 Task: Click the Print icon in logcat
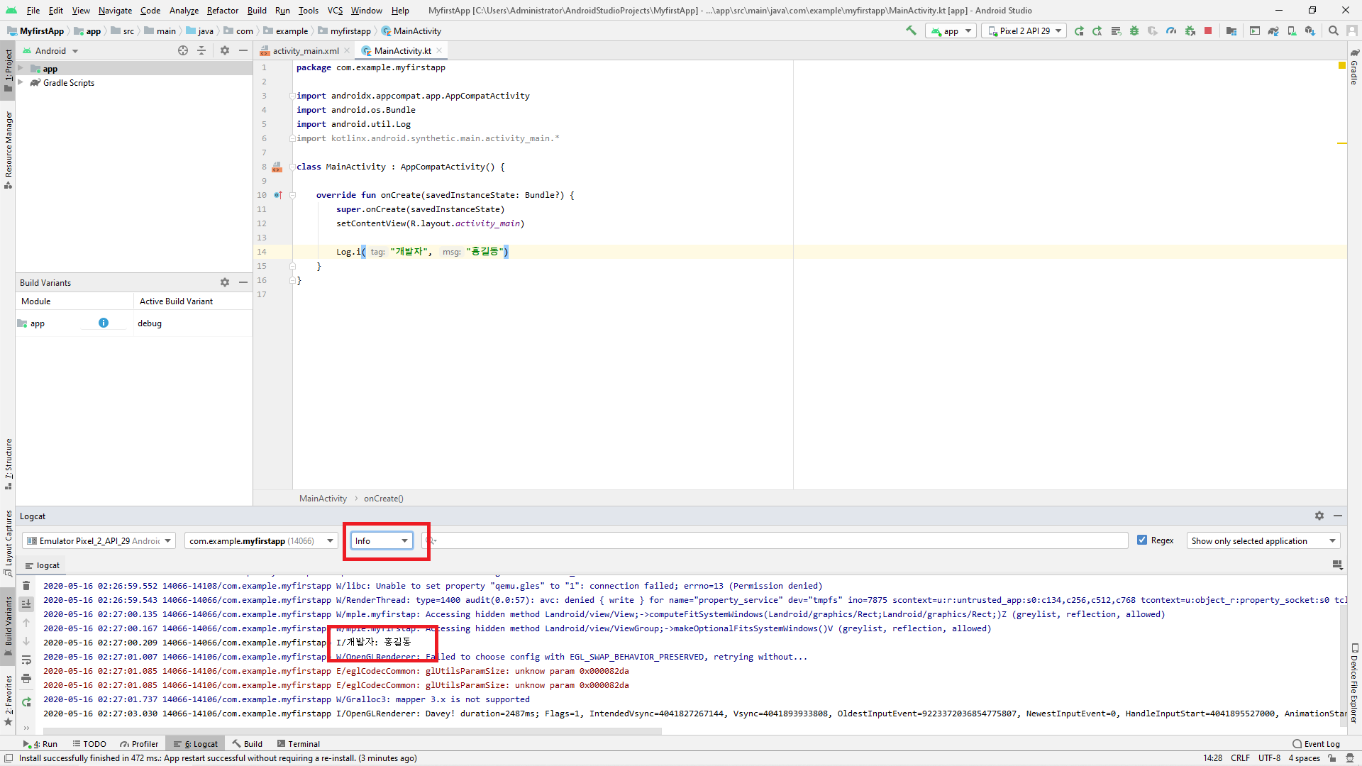click(x=26, y=679)
